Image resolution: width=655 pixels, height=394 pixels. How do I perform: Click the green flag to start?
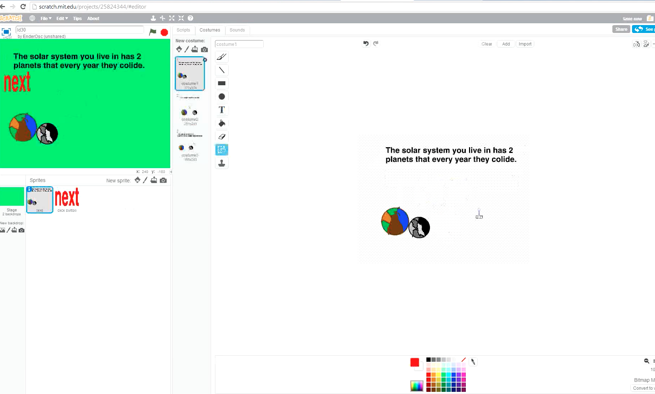[153, 32]
